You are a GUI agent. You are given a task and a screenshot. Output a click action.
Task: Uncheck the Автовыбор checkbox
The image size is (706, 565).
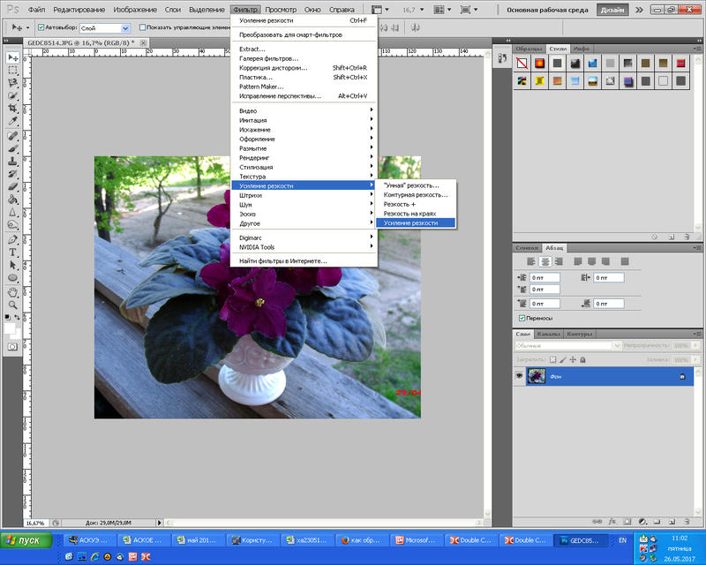(41, 28)
